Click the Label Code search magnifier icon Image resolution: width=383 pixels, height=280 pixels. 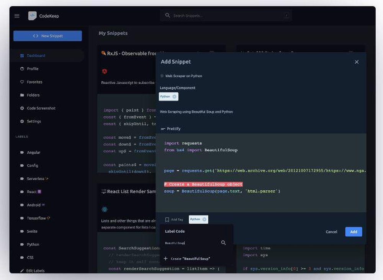click(223, 243)
